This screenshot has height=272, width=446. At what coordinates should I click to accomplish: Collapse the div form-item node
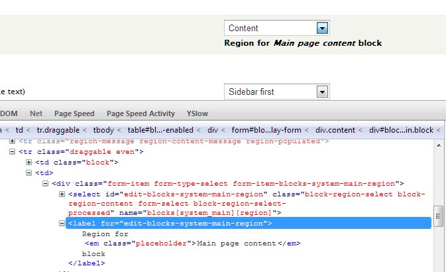pos(45,183)
